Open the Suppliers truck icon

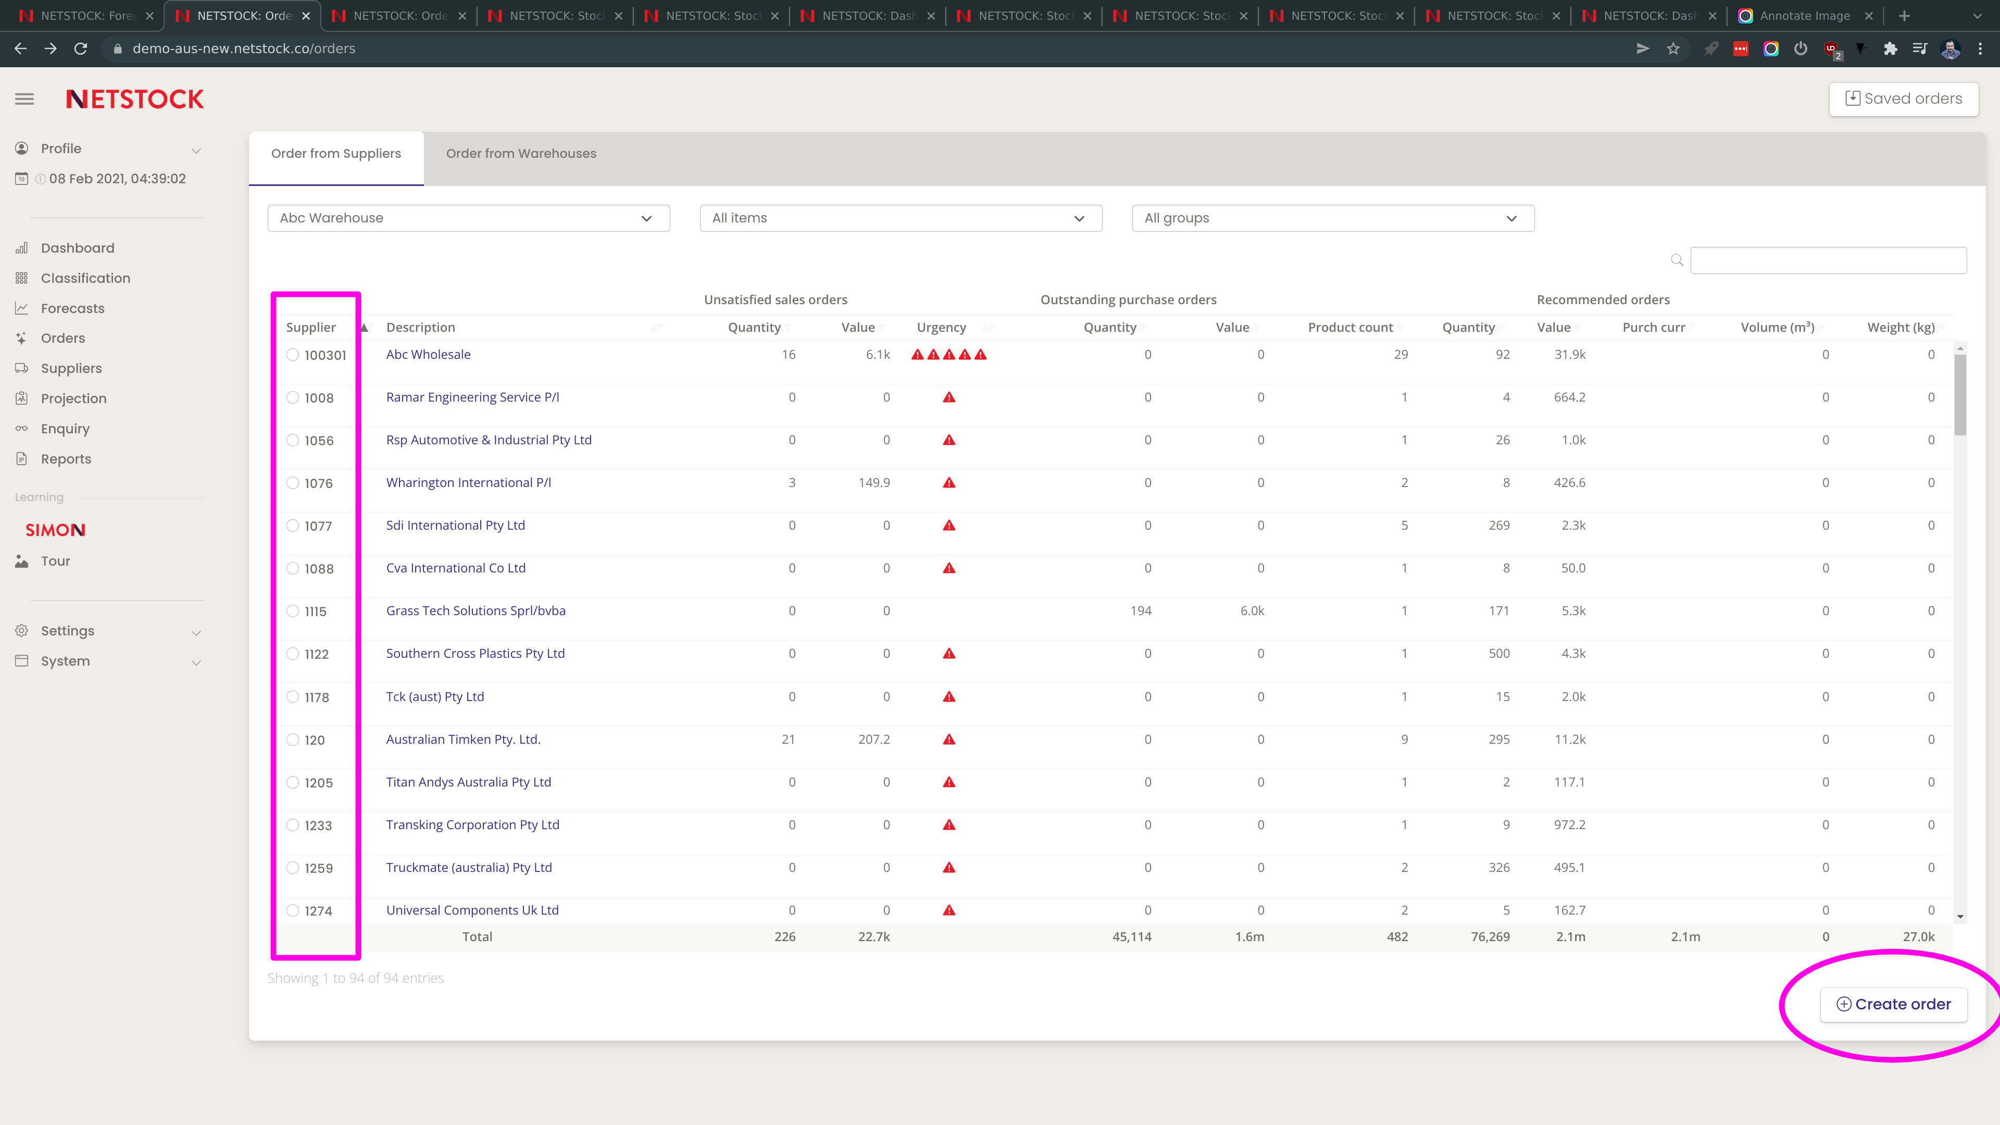pyautogui.click(x=22, y=368)
